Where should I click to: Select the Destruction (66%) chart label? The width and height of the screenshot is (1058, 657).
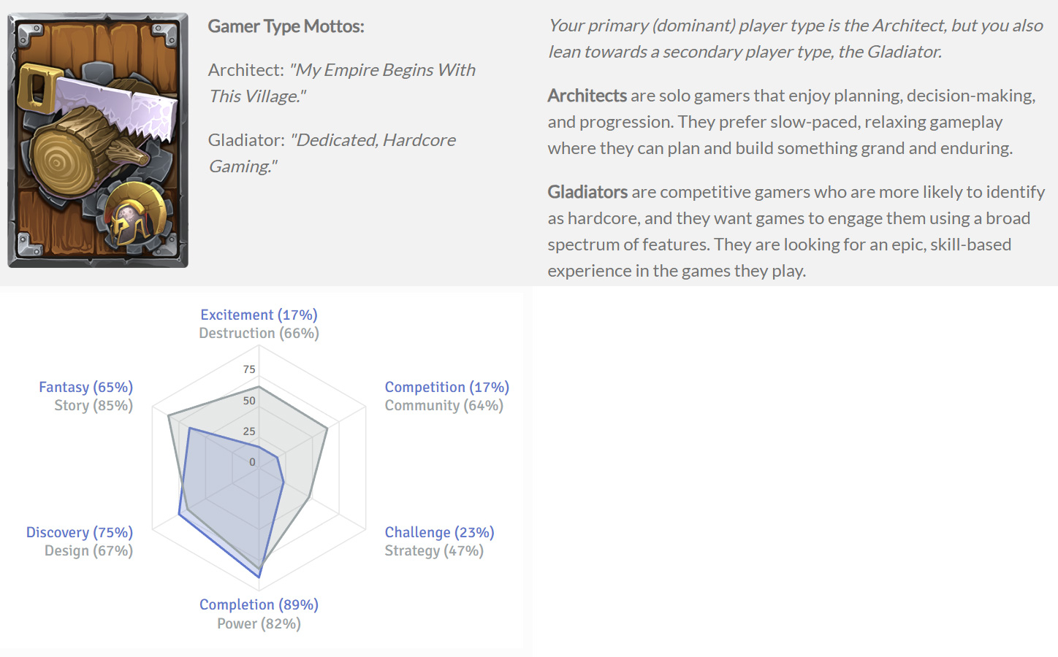259,333
